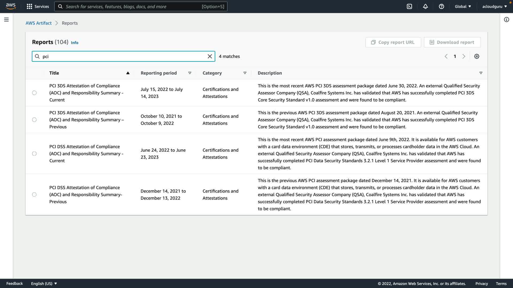Open the Services grid menu
513x288 pixels.
(38, 6)
